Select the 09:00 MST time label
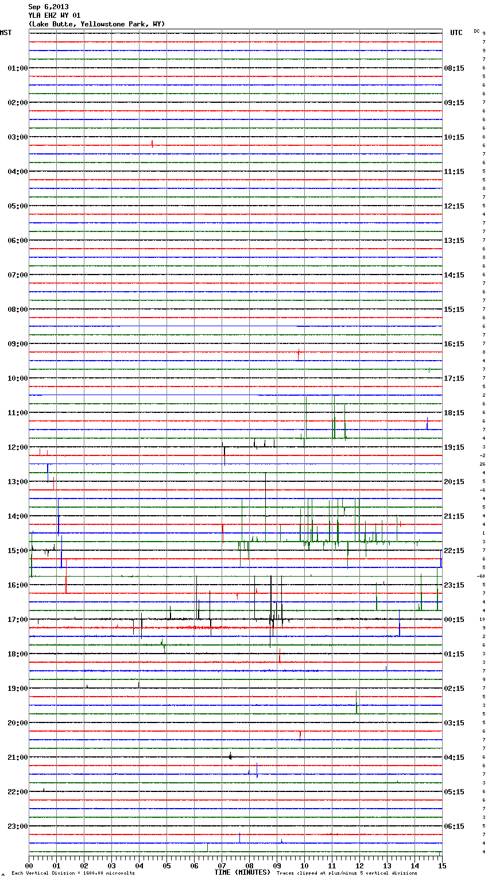The height and width of the screenshot is (881, 488). pos(18,344)
